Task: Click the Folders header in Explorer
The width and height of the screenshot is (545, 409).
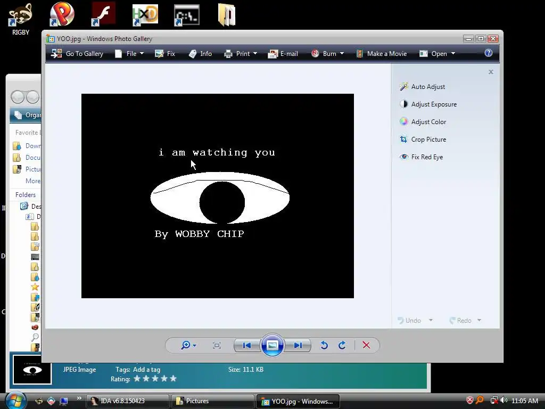Action: coord(26,195)
